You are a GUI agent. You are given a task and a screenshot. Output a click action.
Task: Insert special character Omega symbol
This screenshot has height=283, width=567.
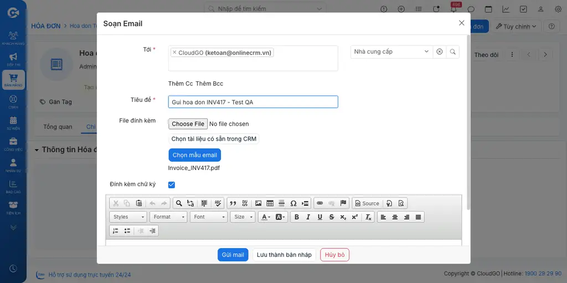293,203
